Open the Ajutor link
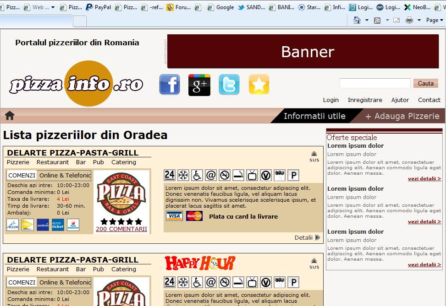 coord(400,100)
